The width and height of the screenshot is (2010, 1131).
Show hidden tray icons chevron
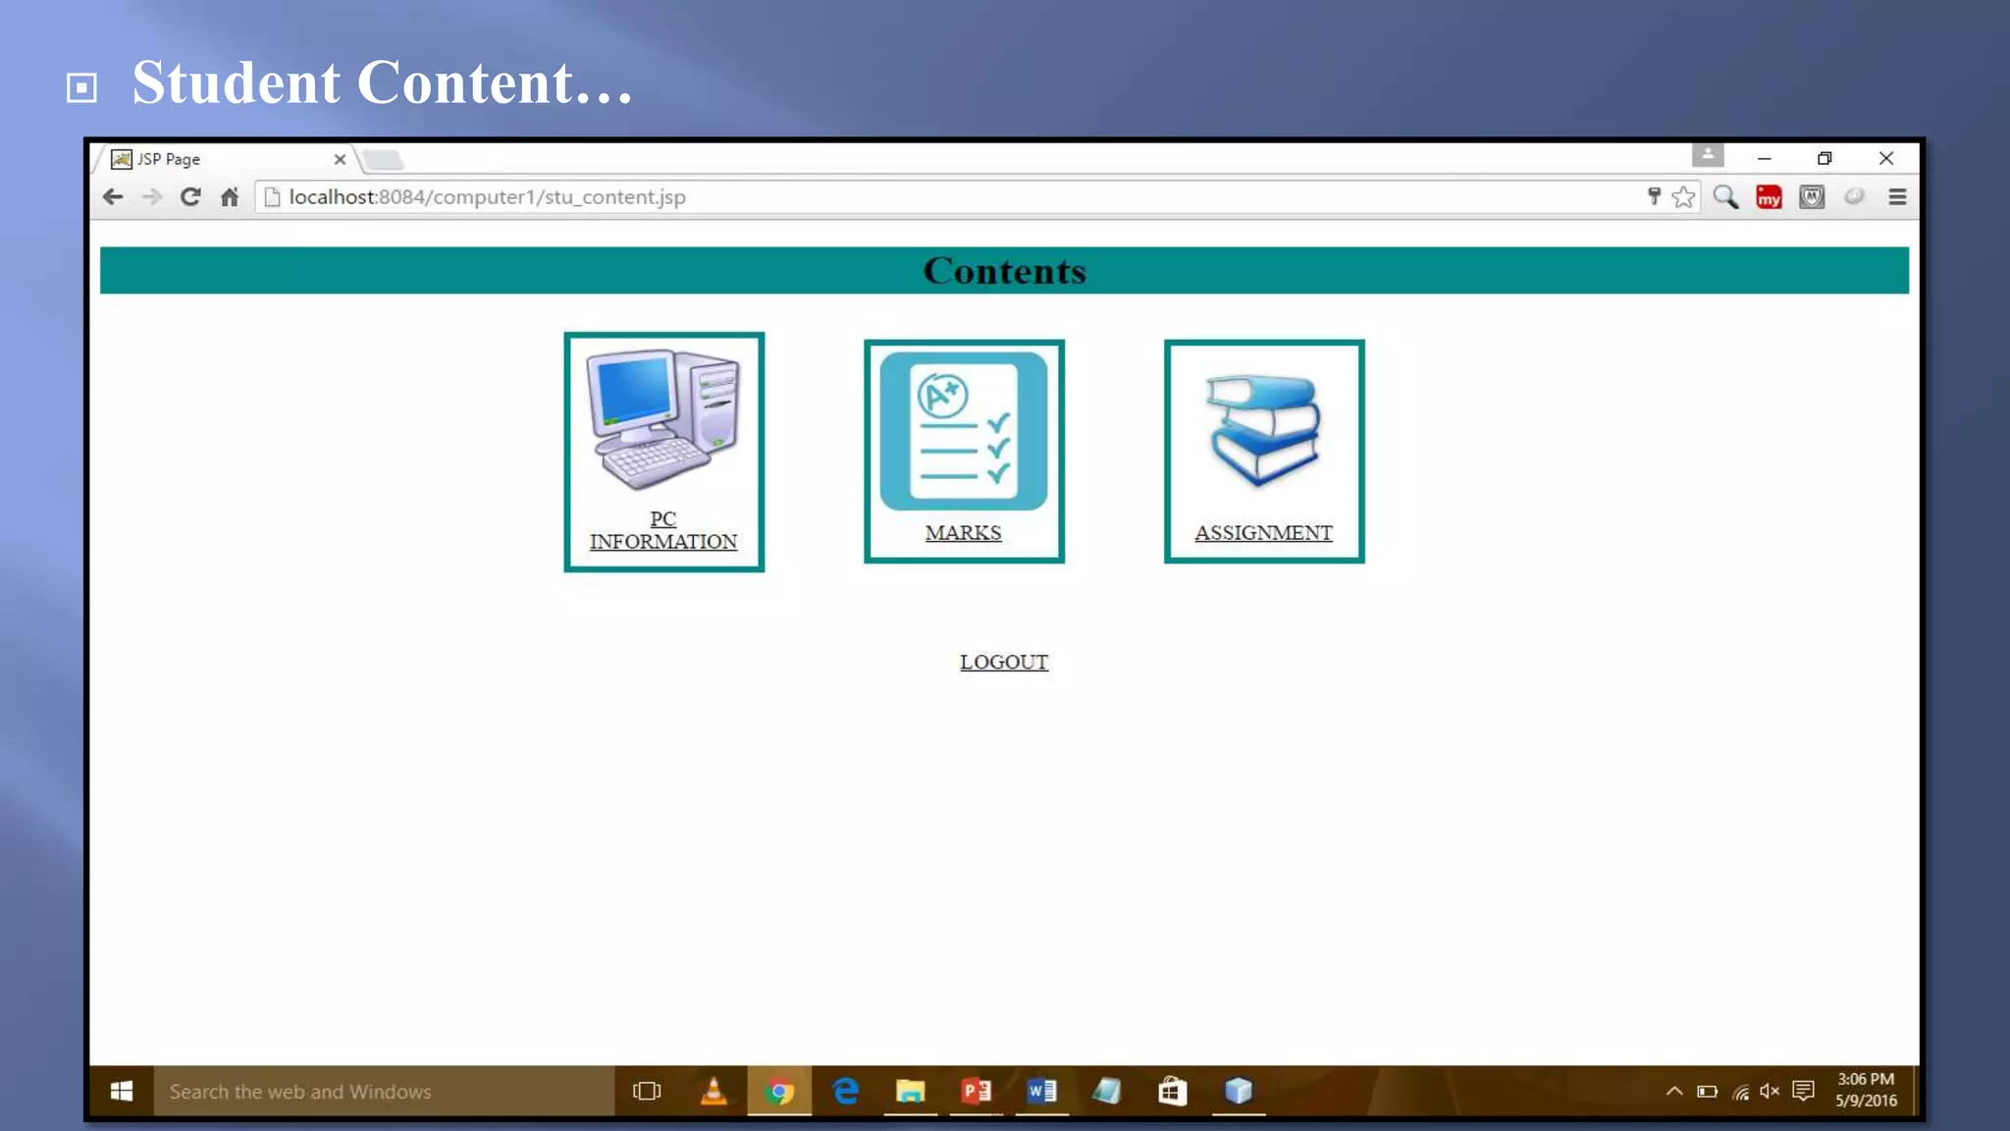1674,1092
